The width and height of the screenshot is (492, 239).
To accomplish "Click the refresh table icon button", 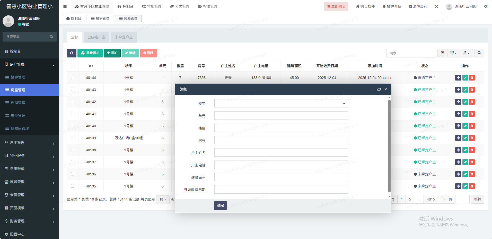I will point(72,53).
